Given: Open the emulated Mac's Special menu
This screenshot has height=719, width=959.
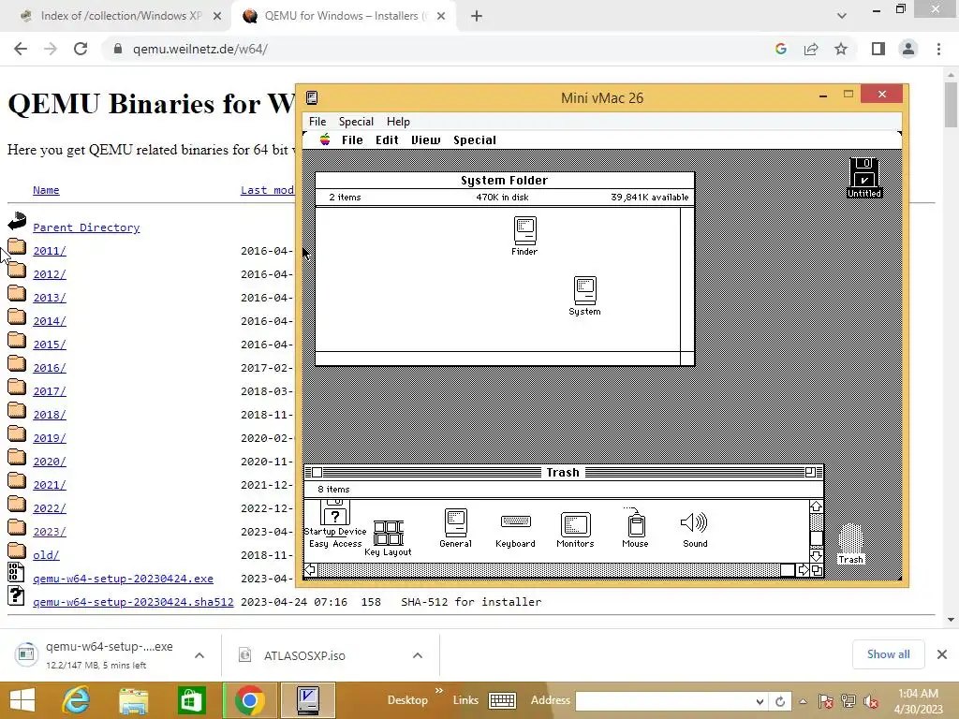Looking at the screenshot, I should click(x=475, y=140).
